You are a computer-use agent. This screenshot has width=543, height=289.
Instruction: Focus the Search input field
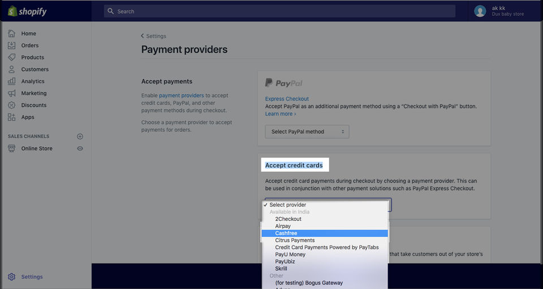279,11
